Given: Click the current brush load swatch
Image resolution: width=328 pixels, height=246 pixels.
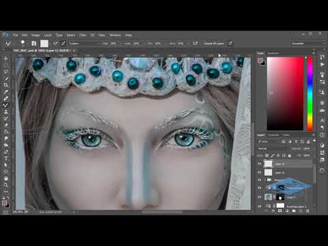Looking at the screenshot, I should click(x=44, y=43).
